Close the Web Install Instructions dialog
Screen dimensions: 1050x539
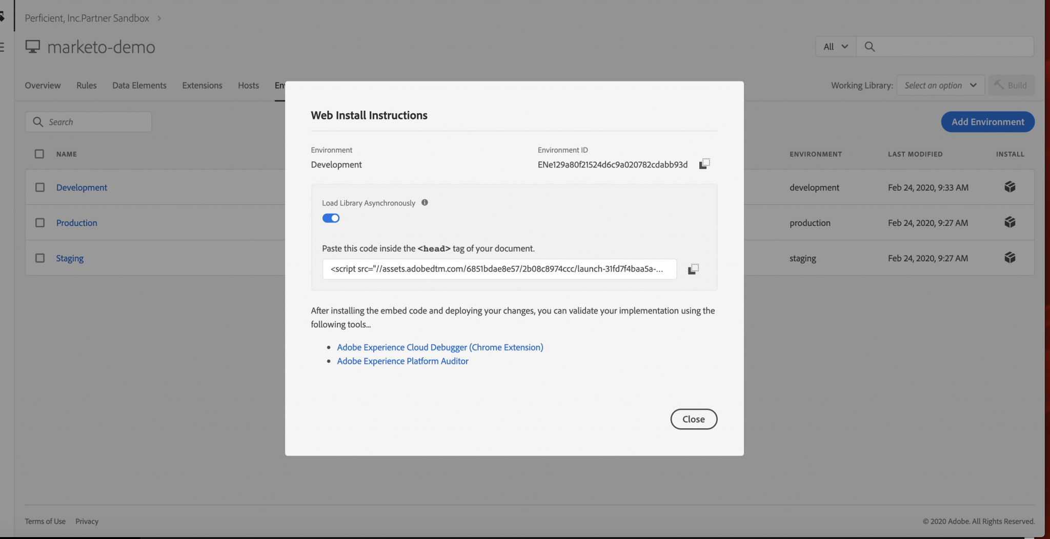(693, 419)
